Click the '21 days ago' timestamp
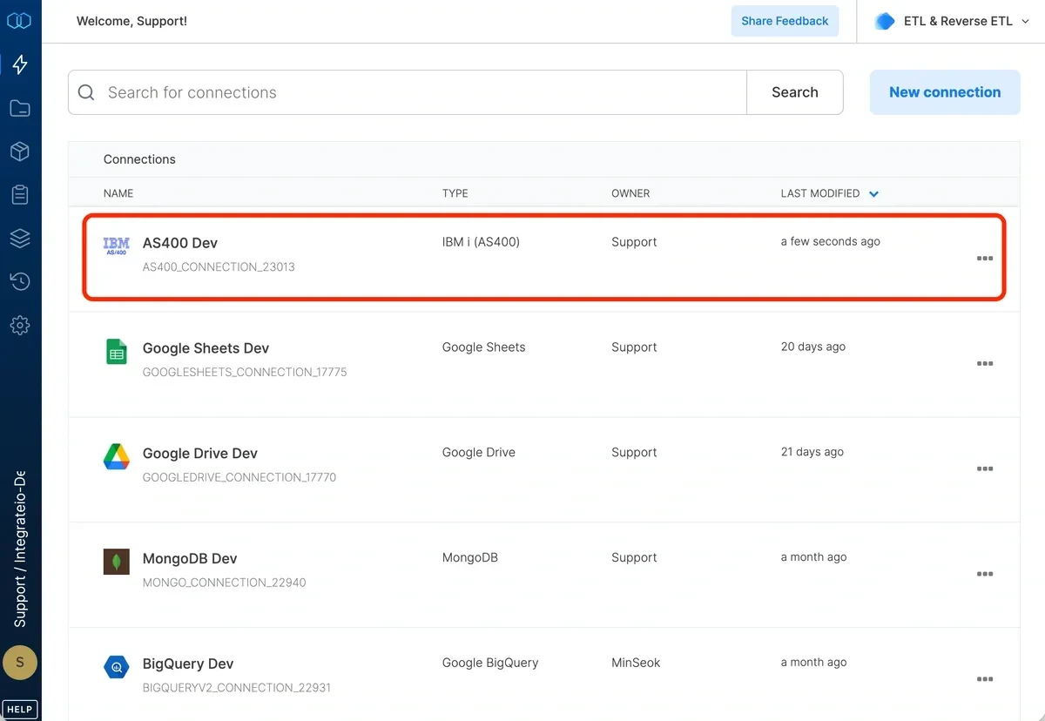Image resolution: width=1045 pixels, height=721 pixels. click(812, 452)
